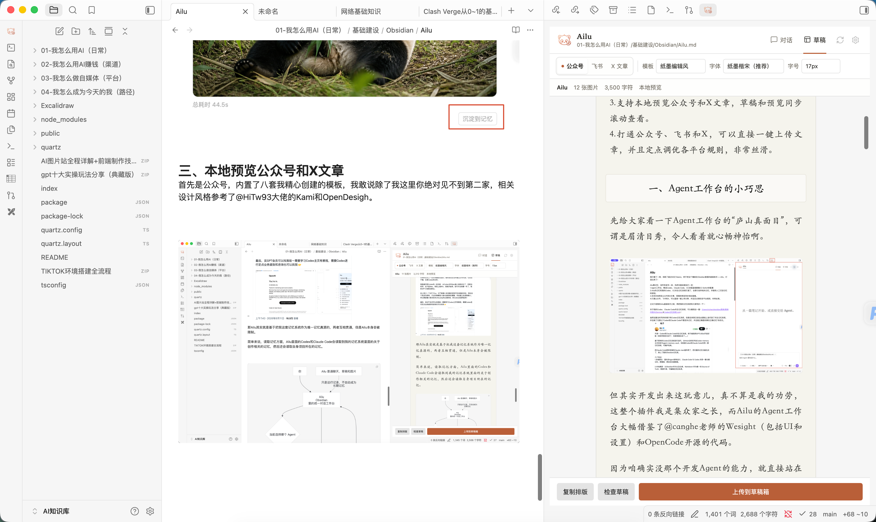Open the crossed tools ribbon icon
The image size is (876, 522).
click(x=11, y=212)
